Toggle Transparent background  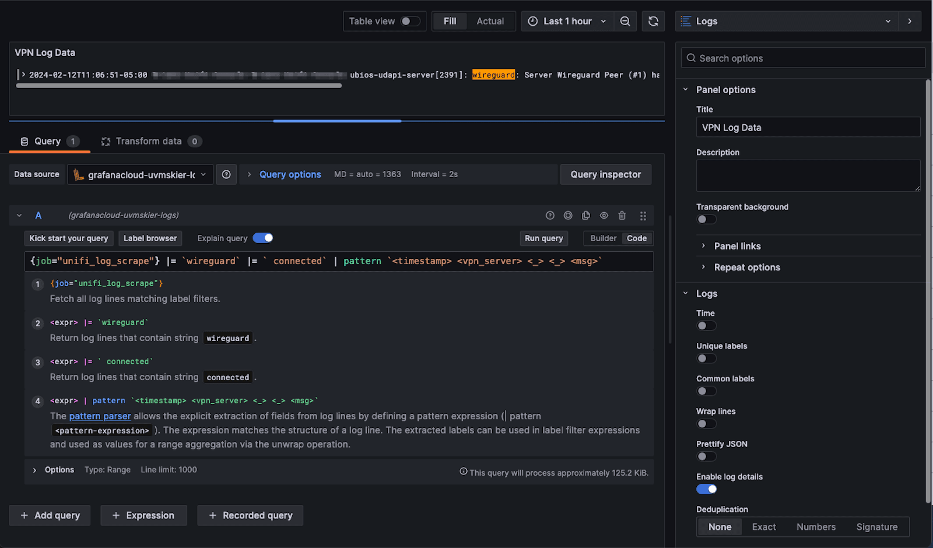707,219
